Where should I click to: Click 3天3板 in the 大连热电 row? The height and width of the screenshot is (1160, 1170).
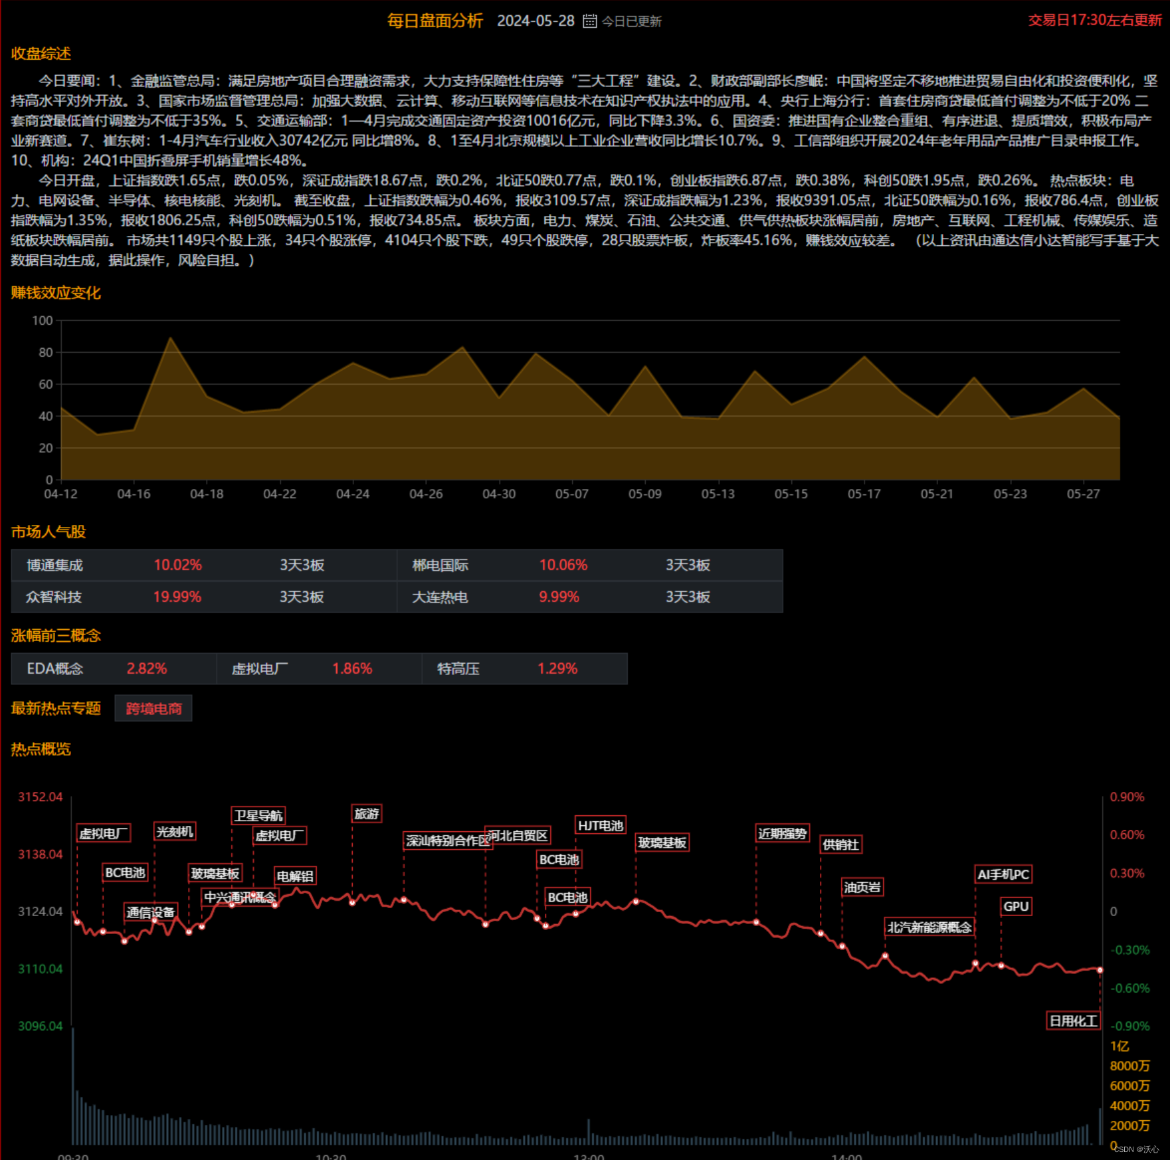[688, 597]
